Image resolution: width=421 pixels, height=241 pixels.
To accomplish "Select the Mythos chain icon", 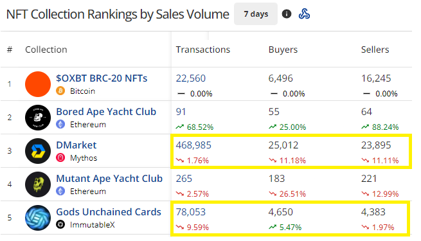I will [60, 158].
